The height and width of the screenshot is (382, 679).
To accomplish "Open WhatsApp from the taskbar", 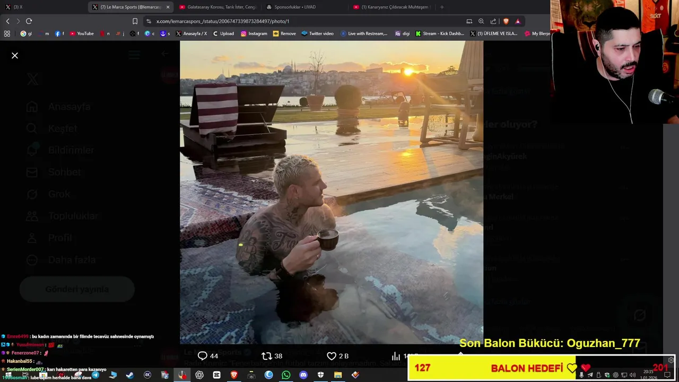I will coord(286,375).
